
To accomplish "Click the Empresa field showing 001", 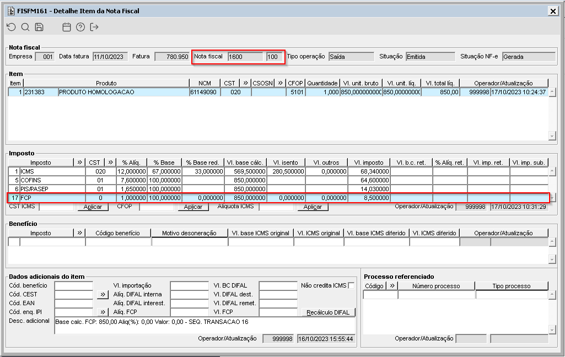I will pos(45,57).
